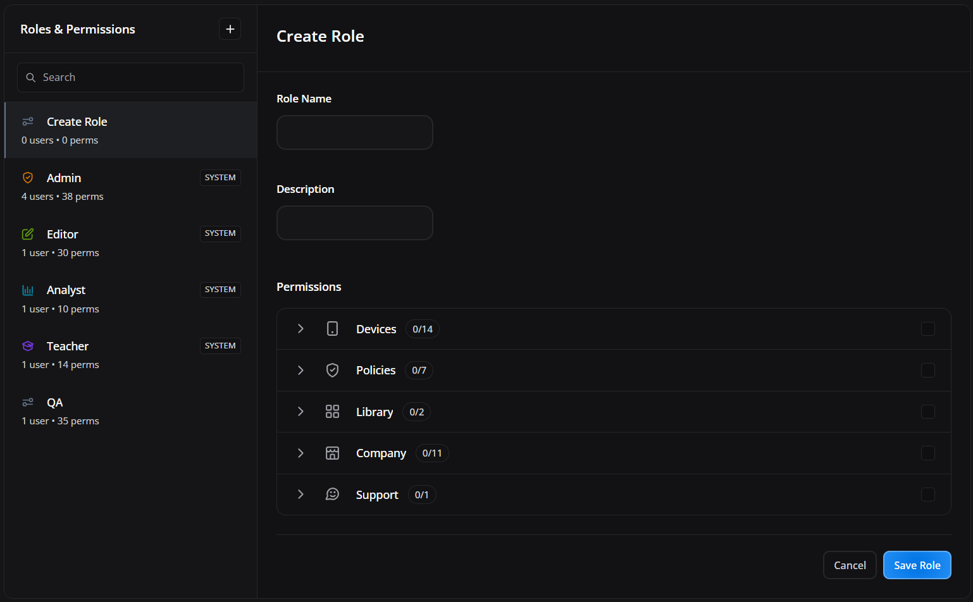Expand the Library permission group

[301, 412]
